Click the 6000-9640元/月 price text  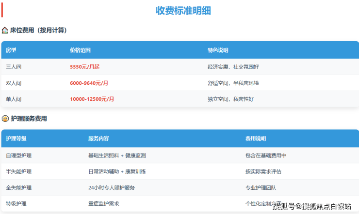pyautogui.click(x=89, y=83)
